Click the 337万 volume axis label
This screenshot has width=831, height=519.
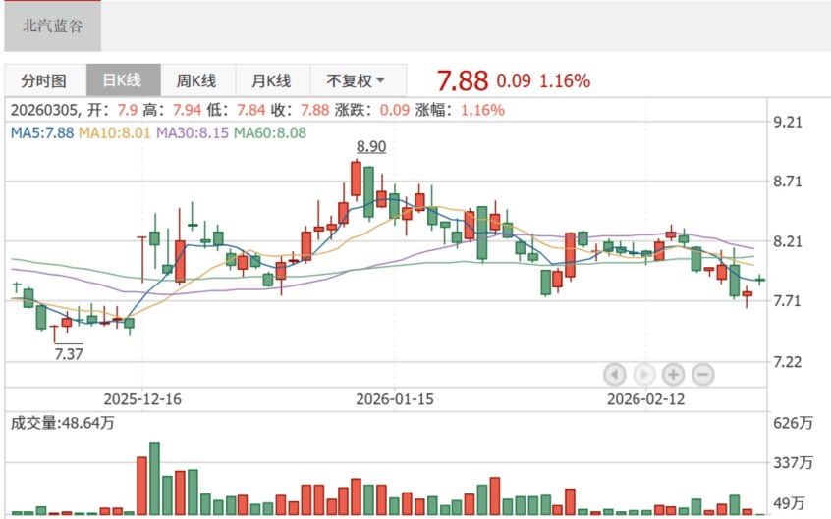pyautogui.click(x=793, y=463)
